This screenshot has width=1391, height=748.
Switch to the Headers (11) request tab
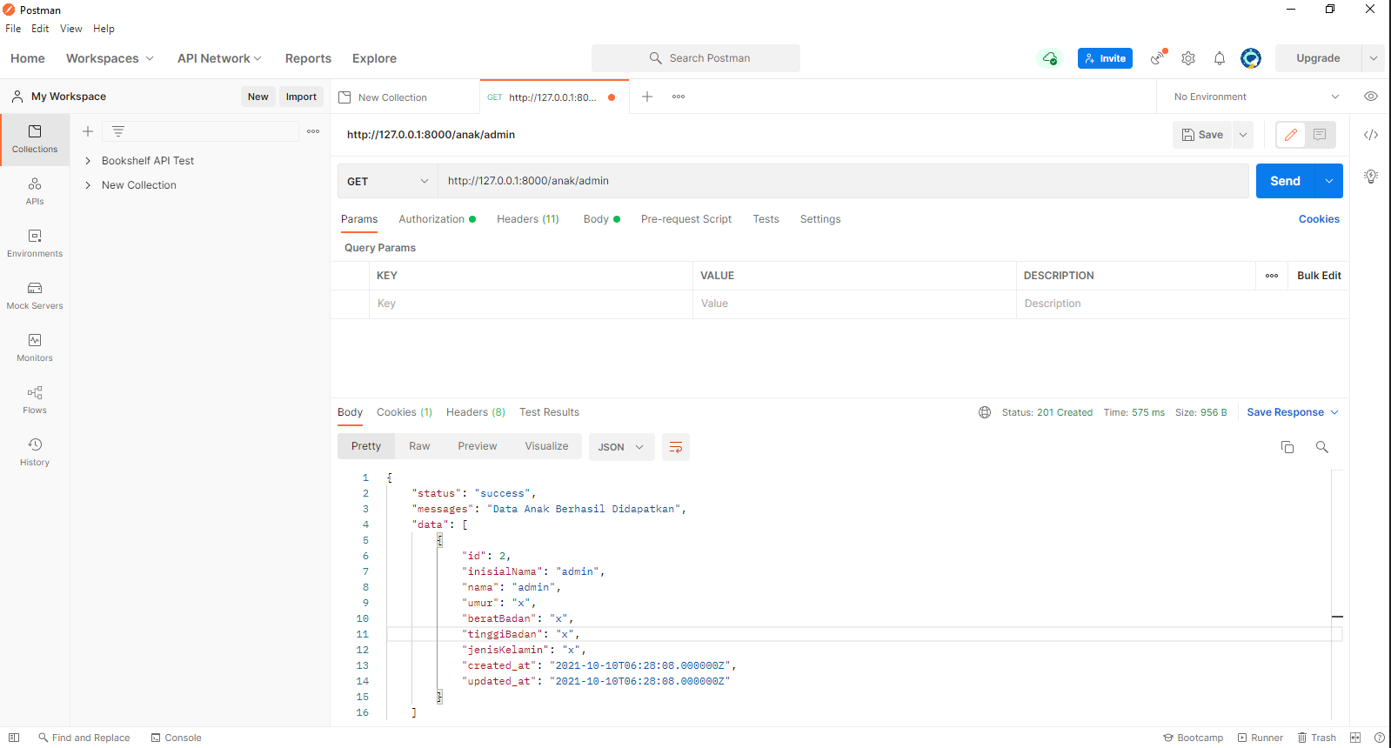[x=528, y=219]
